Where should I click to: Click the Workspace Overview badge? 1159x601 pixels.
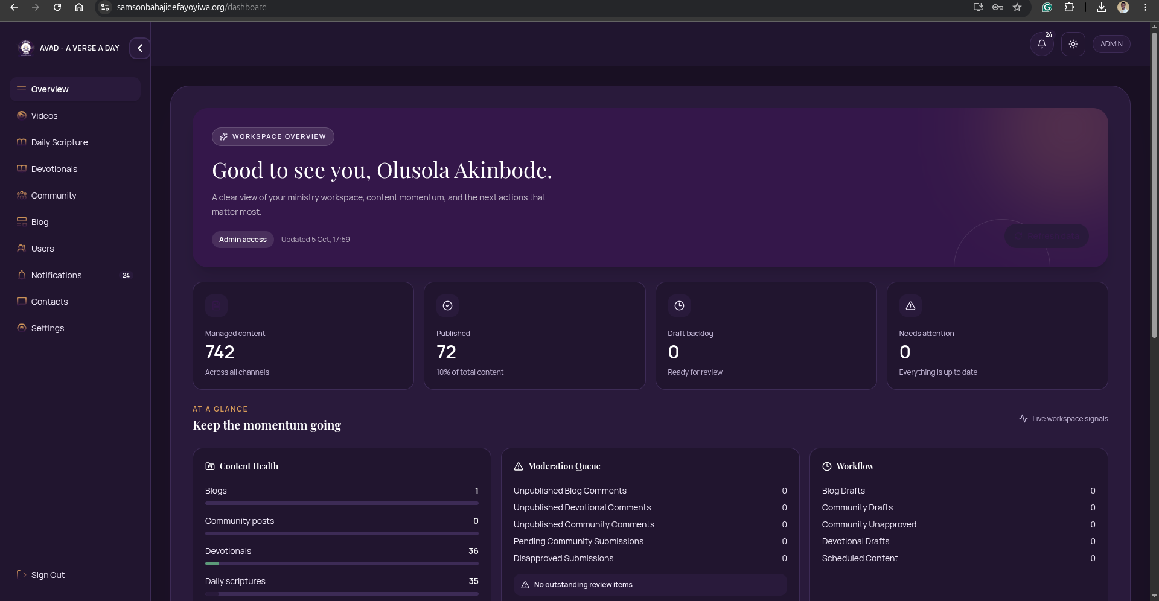[273, 136]
